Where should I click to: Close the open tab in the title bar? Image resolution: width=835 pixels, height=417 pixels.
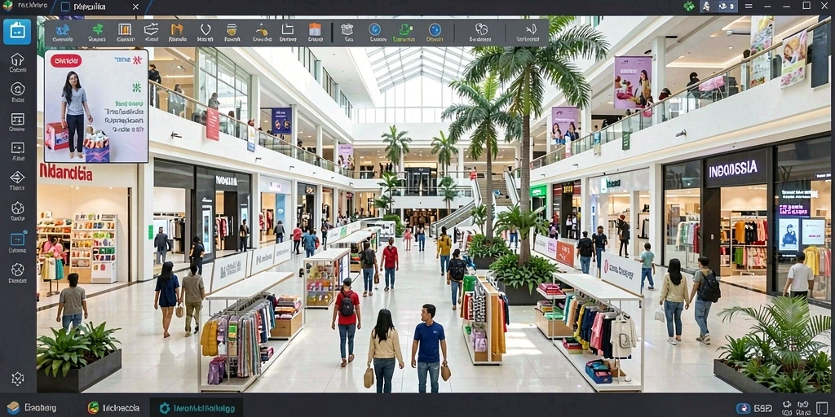[x=135, y=7]
